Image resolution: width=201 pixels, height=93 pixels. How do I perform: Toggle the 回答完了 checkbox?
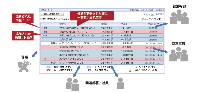coord(62,19)
